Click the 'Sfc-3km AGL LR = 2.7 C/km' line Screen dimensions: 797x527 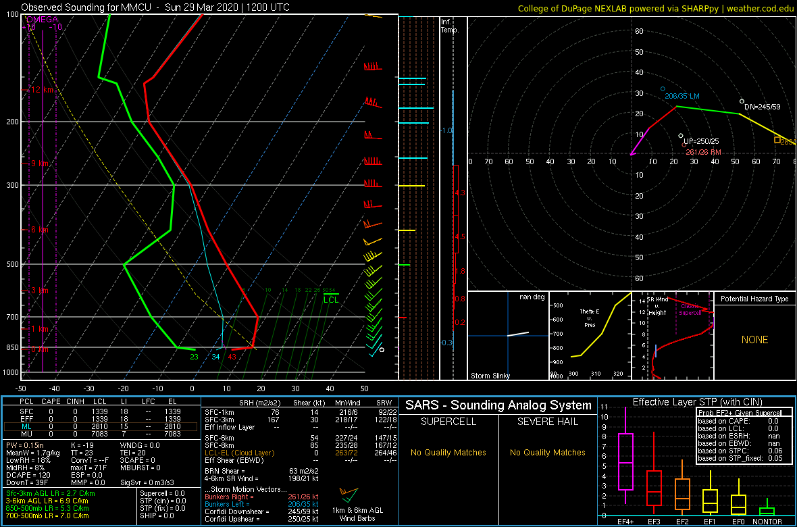point(51,494)
